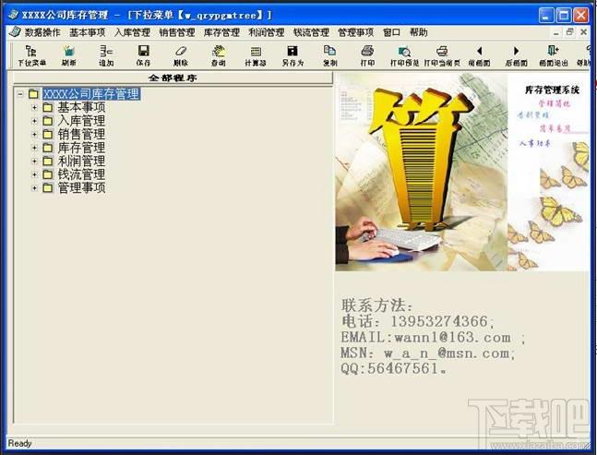The width and height of the screenshot is (597, 455).
Task: Click the QQ:56467561 contact text
Action: (x=394, y=368)
